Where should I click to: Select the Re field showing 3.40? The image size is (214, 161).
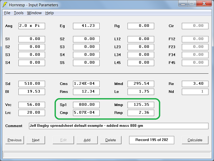(x=195, y=84)
